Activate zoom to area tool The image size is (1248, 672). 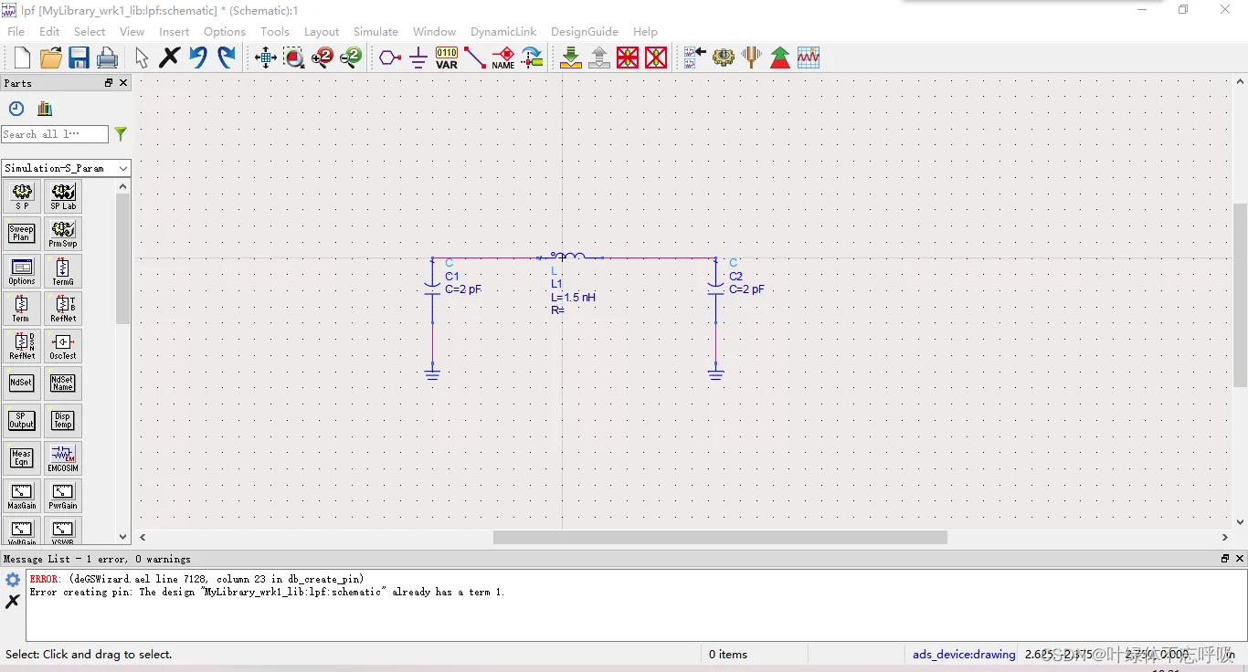click(294, 58)
